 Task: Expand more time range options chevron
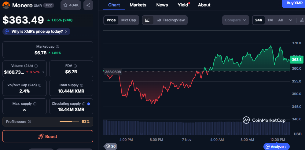290,20
